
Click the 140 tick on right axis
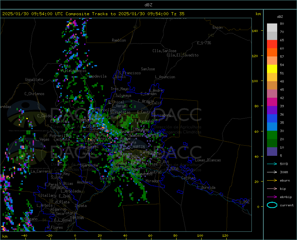coord(255,31)
